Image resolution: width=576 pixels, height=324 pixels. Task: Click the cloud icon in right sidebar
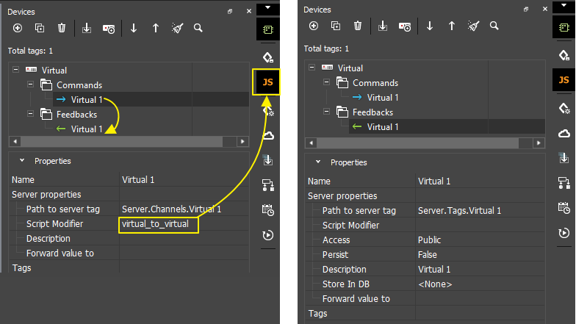tap(564, 133)
